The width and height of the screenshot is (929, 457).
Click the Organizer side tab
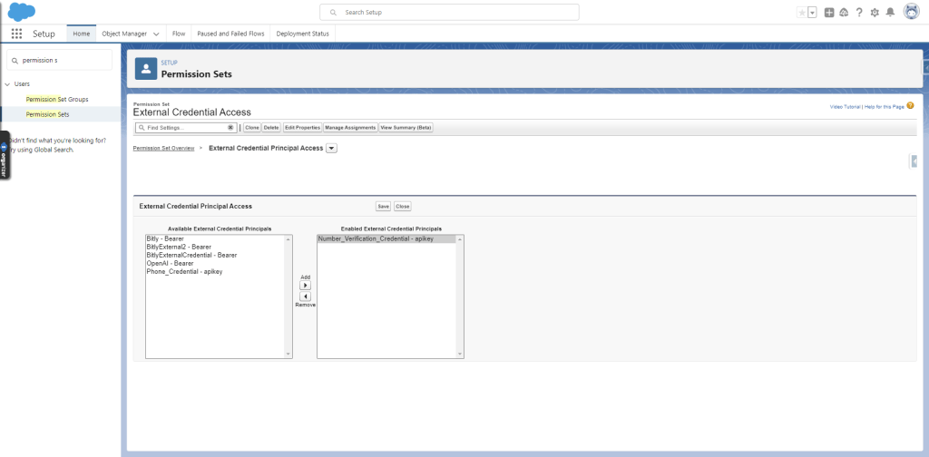tap(5, 156)
